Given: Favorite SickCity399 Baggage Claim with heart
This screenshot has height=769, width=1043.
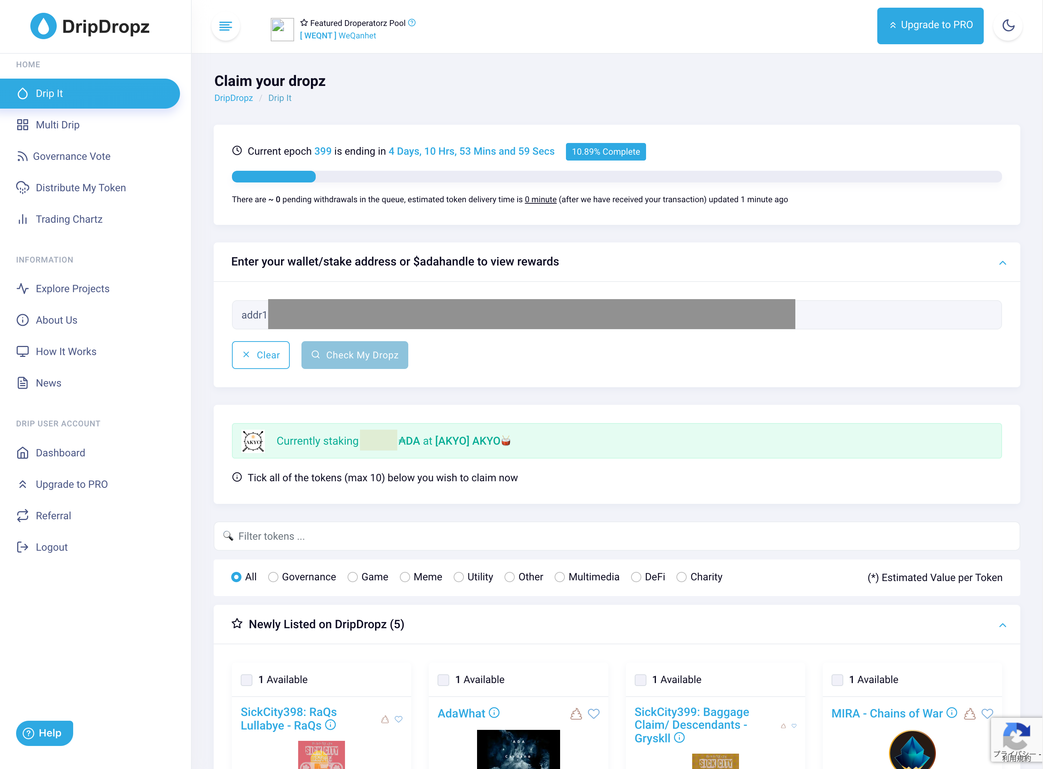Looking at the screenshot, I should pyautogui.click(x=794, y=726).
